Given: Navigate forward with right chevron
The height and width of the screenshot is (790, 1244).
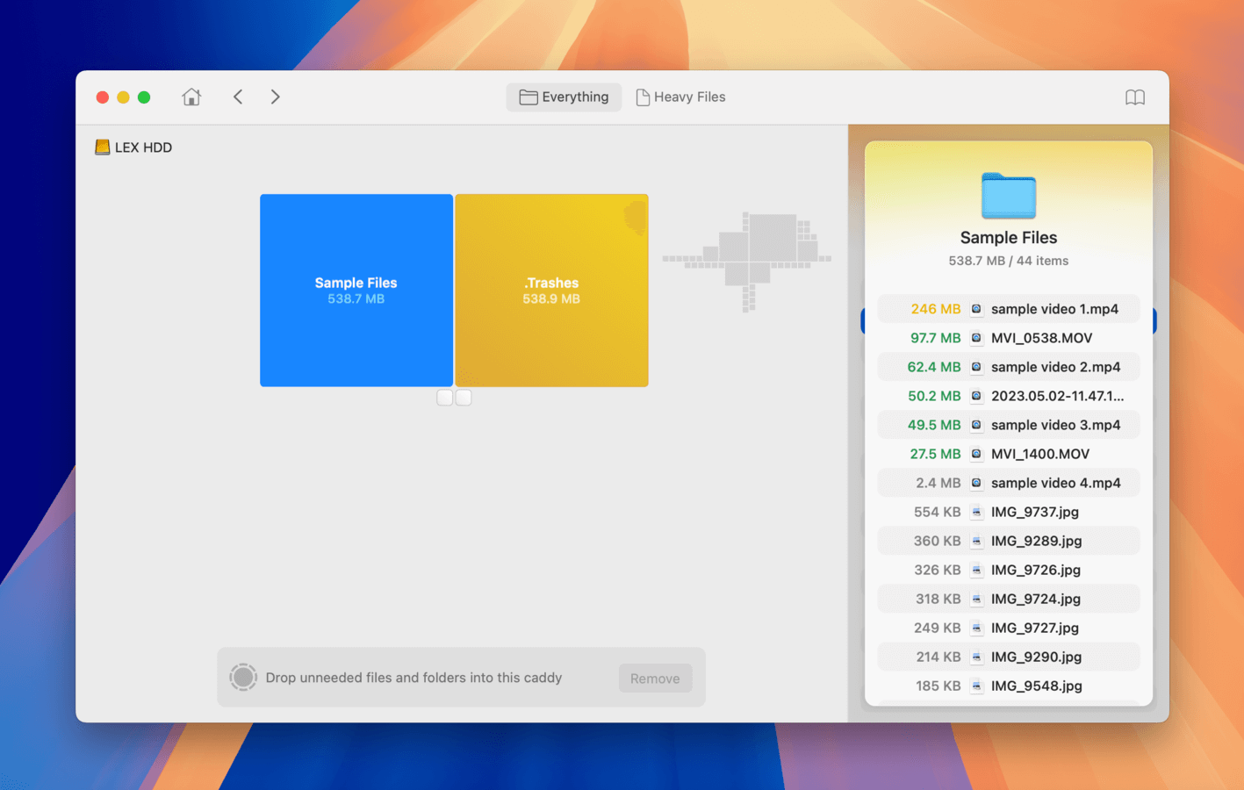Looking at the screenshot, I should click(276, 97).
